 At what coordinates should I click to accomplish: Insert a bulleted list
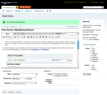[x=34, y=37]
